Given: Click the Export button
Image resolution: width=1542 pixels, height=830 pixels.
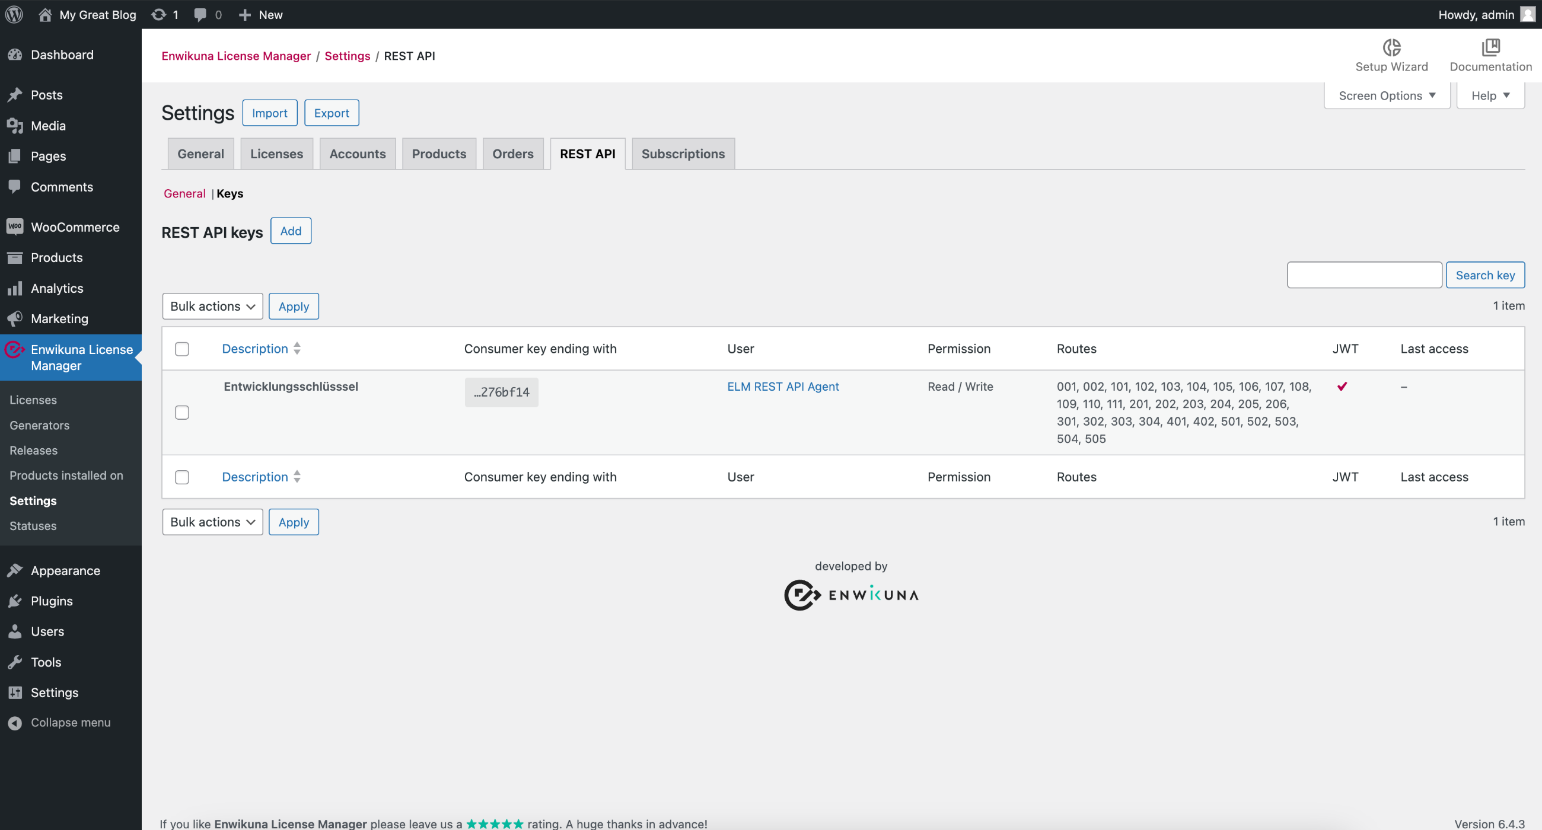Looking at the screenshot, I should point(332,113).
